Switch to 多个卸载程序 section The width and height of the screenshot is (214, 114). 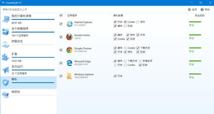28,32
